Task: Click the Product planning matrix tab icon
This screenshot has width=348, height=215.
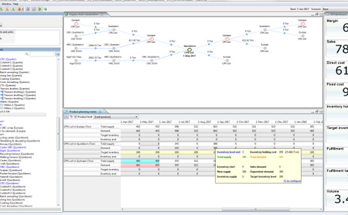Action: tap(66, 112)
